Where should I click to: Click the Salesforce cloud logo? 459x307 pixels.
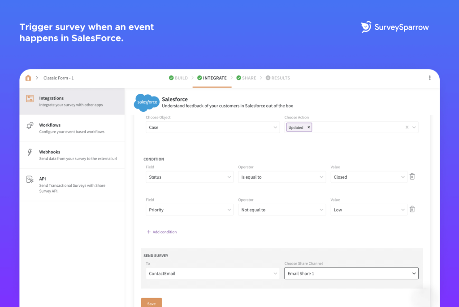coord(147,103)
